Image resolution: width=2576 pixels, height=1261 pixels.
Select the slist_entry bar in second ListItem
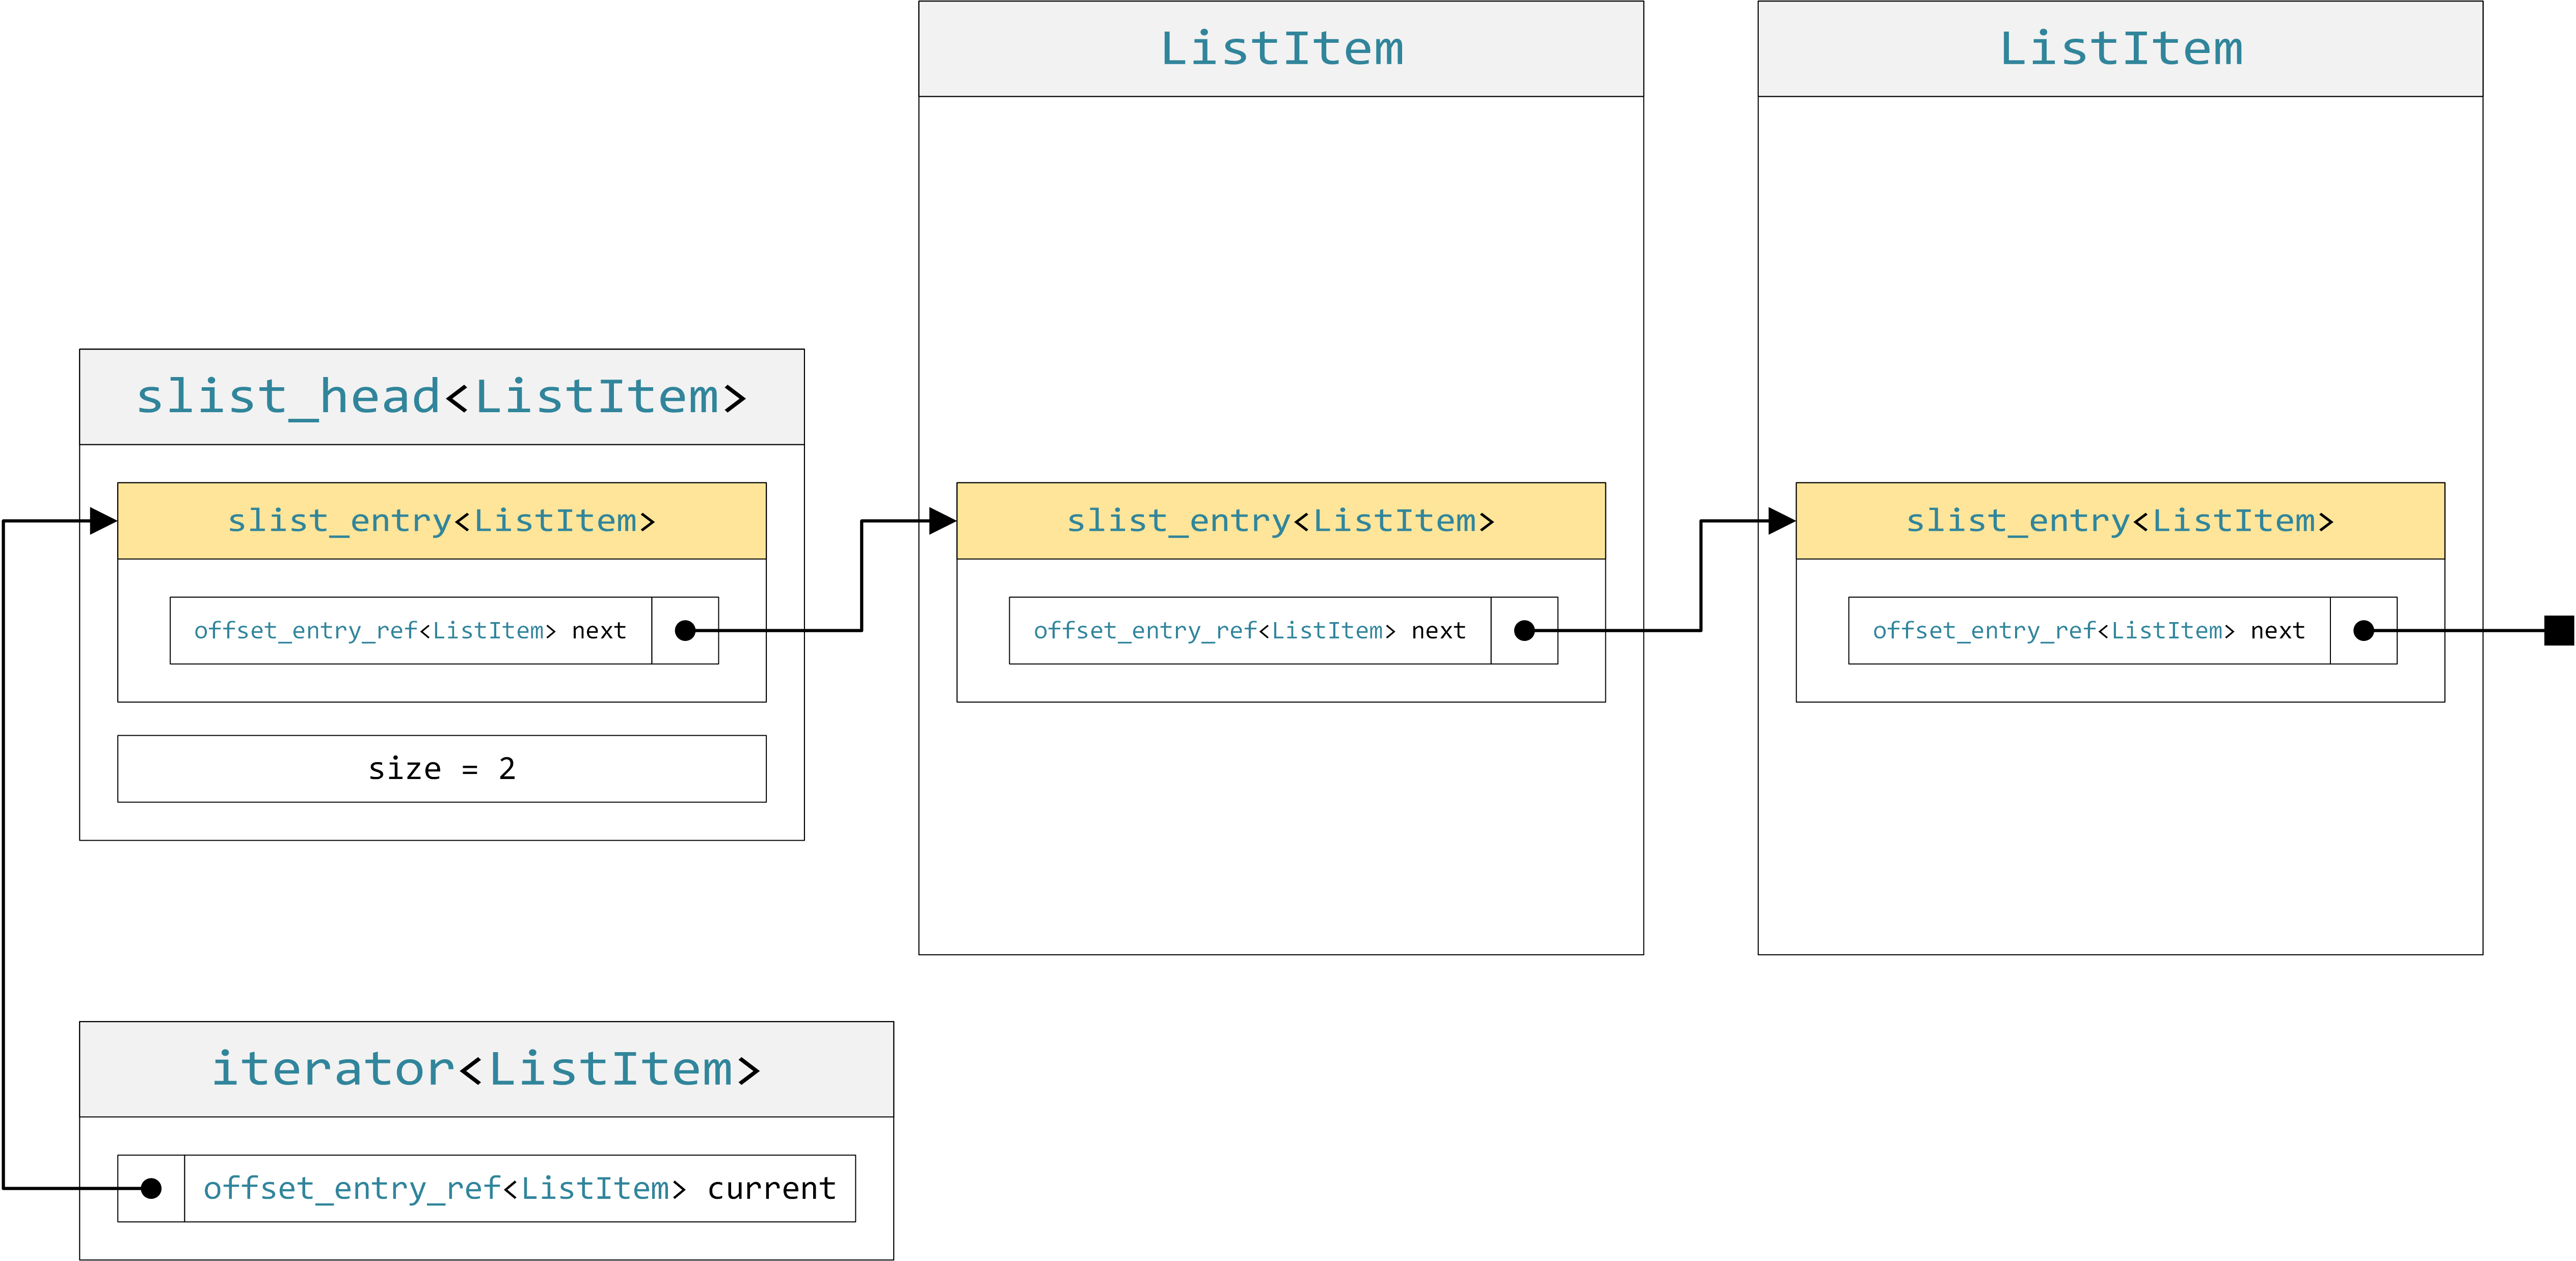coord(2120,520)
